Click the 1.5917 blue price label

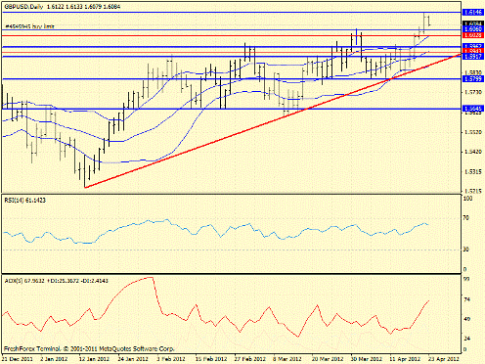click(473, 57)
